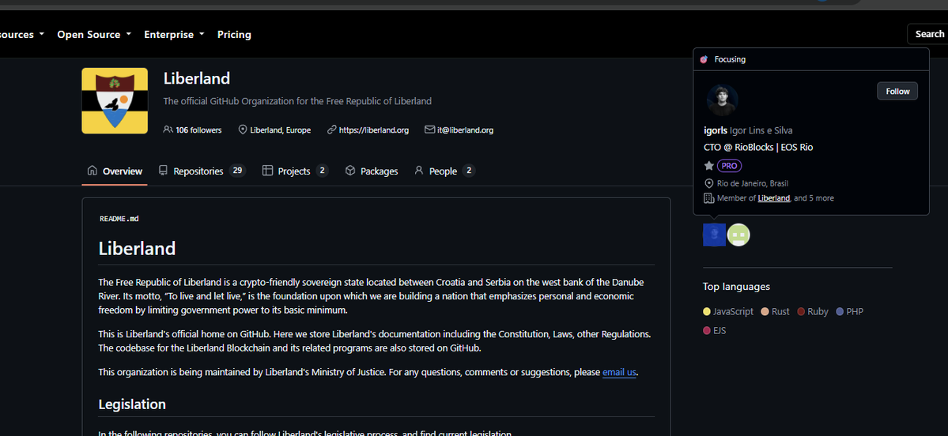This screenshot has height=436, width=948.
Task: Open the Liberland organization avatar image
Action: (x=115, y=100)
